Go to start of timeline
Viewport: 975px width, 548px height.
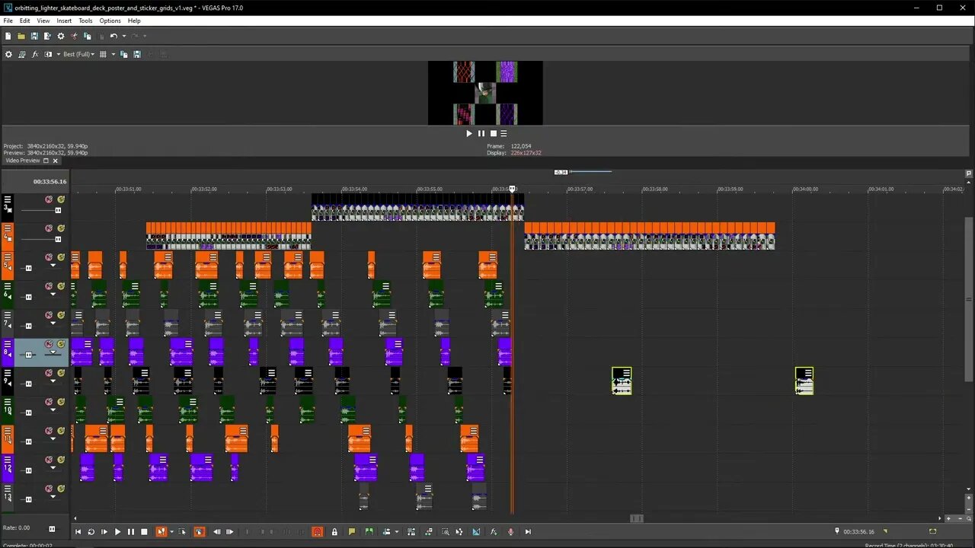pos(78,532)
